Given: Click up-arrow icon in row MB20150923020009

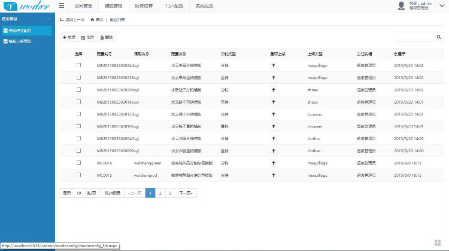Looking at the screenshot, I should coord(274,151).
